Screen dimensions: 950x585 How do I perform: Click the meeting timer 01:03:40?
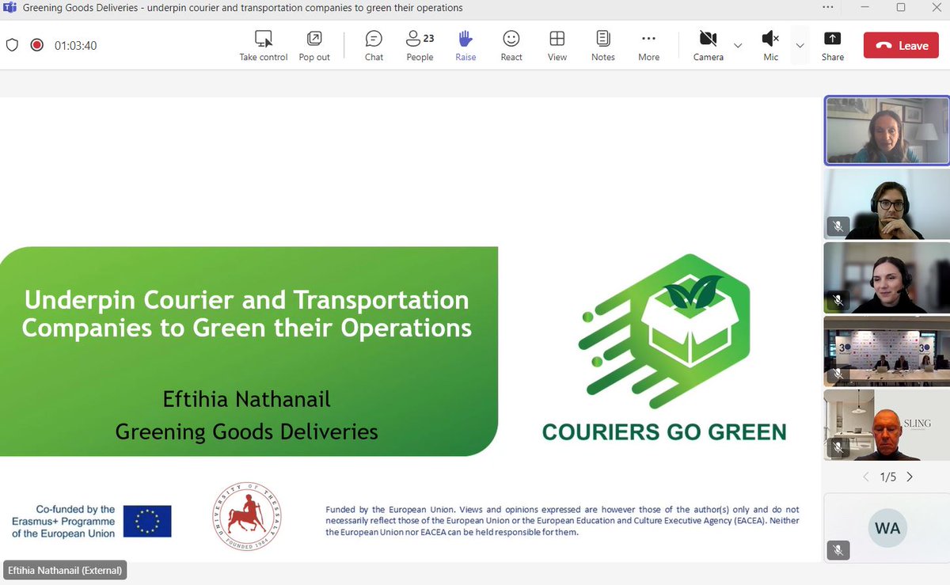(x=75, y=46)
